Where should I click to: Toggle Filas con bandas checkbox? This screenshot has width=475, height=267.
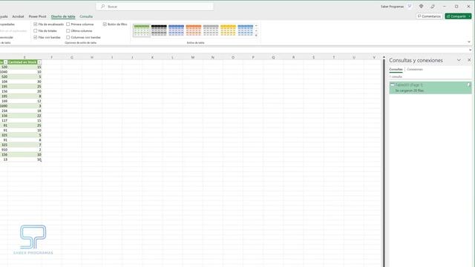tap(36, 38)
